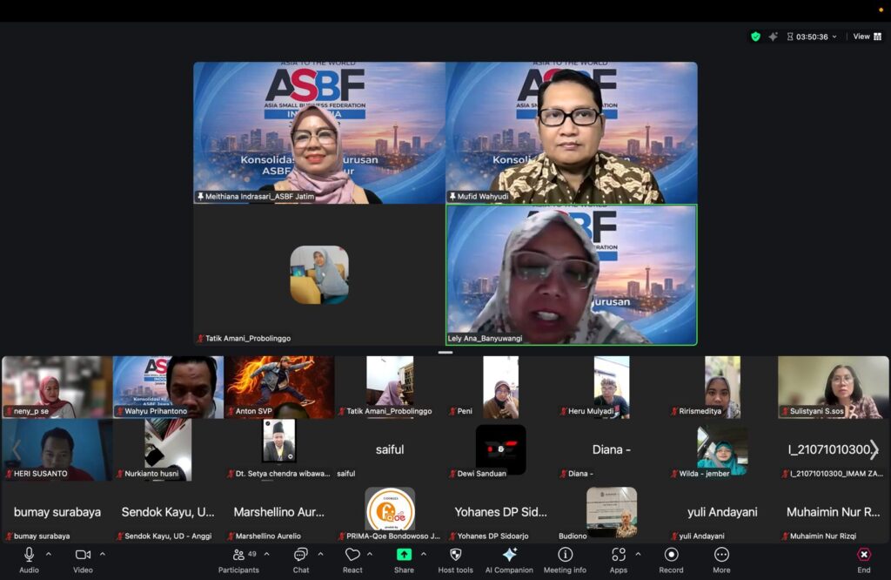Go to next page of participant thumbnails
The image size is (891, 580).
point(874,449)
